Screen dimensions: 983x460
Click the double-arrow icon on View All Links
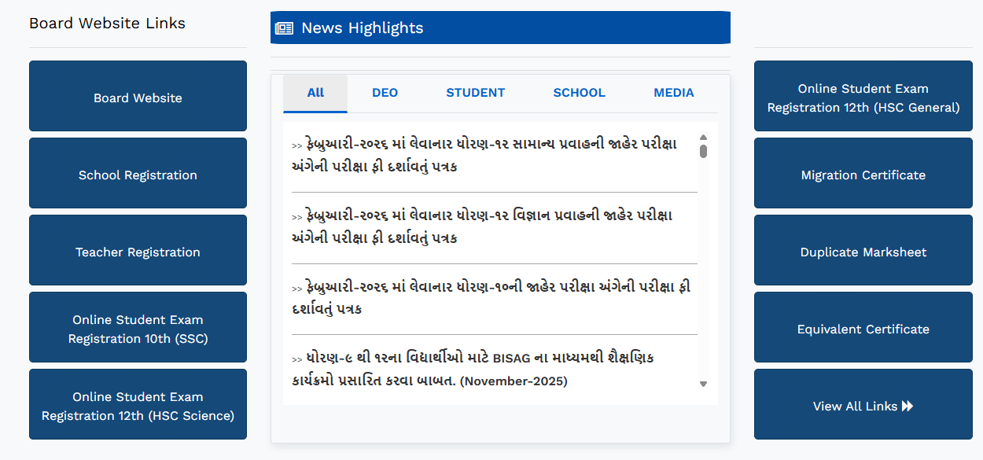coord(906,406)
